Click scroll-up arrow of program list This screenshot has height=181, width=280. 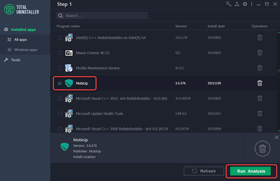tap(279, 32)
